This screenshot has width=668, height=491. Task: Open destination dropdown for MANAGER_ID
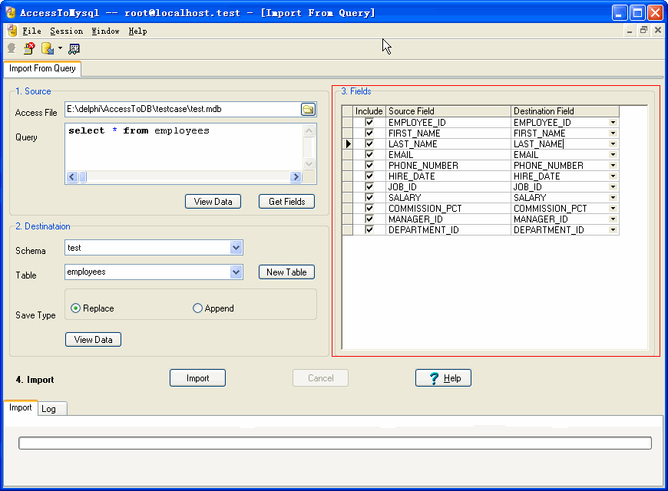613,219
